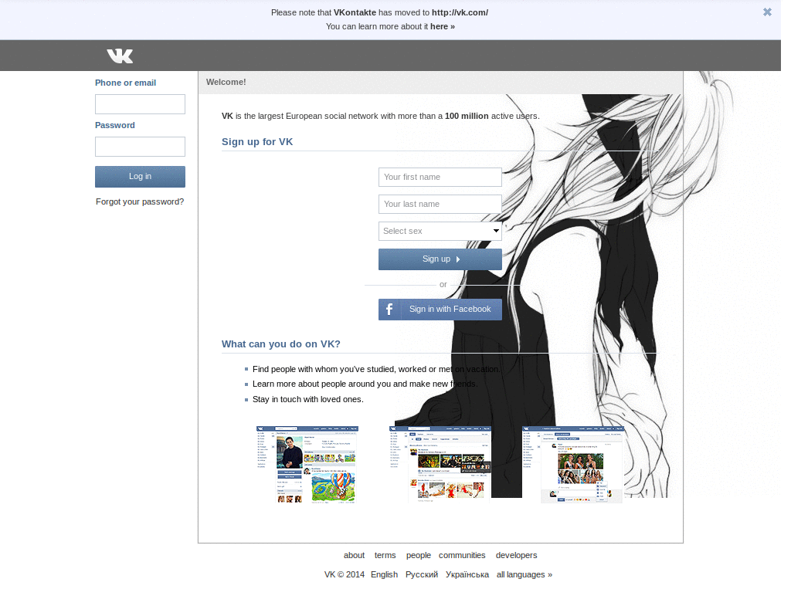Open the developers footer page
The image size is (791, 589).
tap(516, 555)
